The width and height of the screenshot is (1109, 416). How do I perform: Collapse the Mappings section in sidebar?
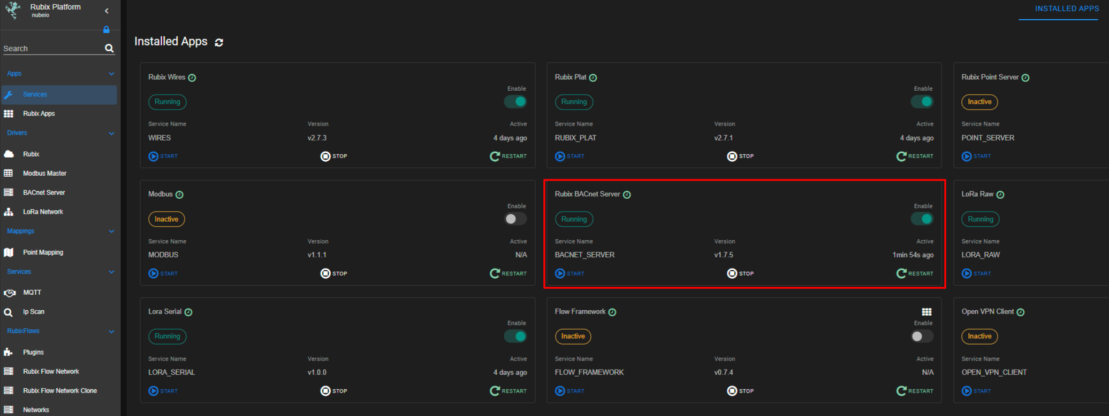pos(111,231)
